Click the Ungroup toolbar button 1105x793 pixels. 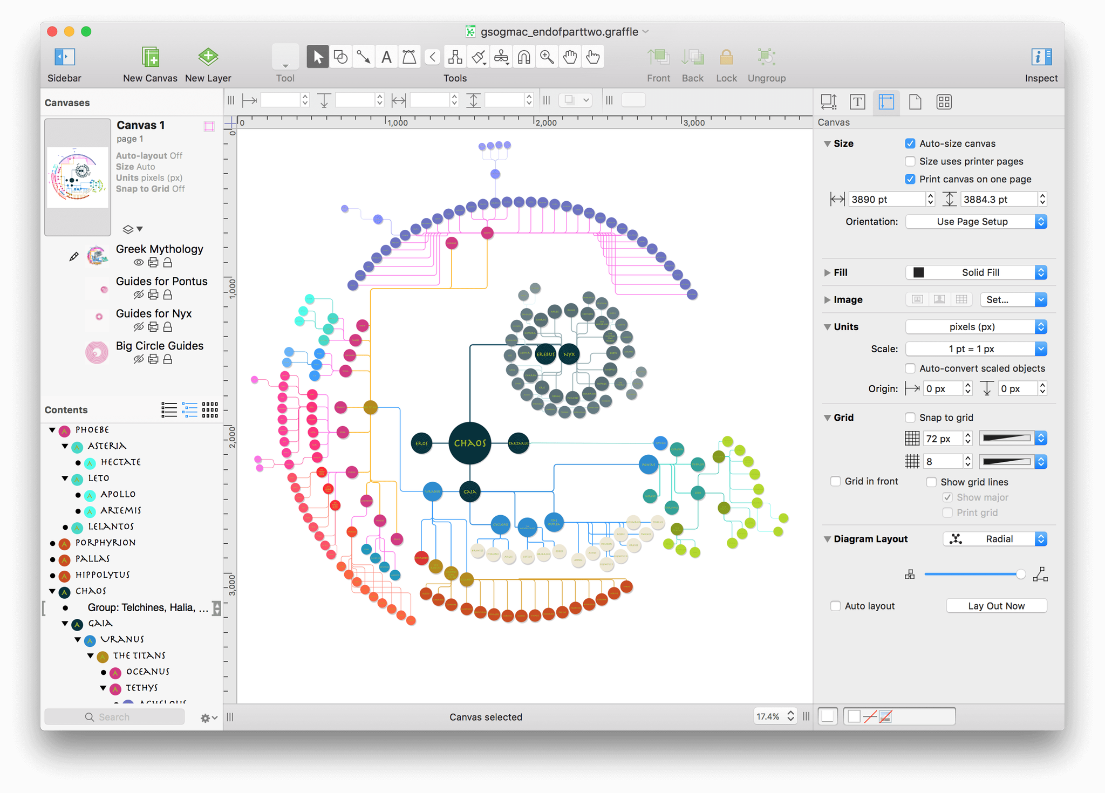pyautogui.click(x=767, y=58)
